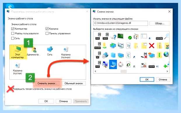Select 'Корзина (пустая)' icon entry
Screen dimensions: 181x113
click(x=18, y=69)
